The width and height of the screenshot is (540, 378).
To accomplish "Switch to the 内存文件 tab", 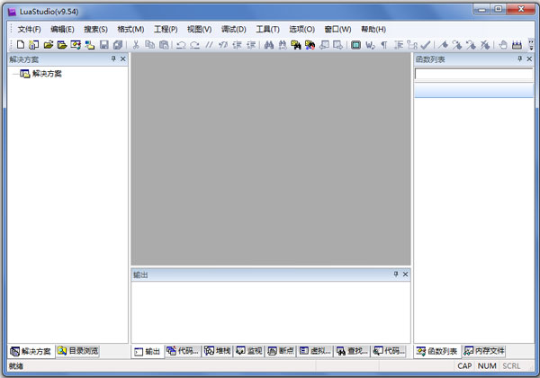I will [x=485, y=351].
